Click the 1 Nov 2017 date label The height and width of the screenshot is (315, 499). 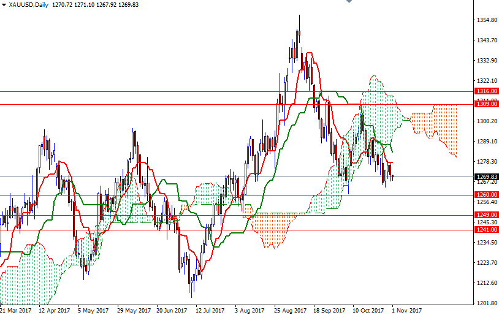coord(408,310)
